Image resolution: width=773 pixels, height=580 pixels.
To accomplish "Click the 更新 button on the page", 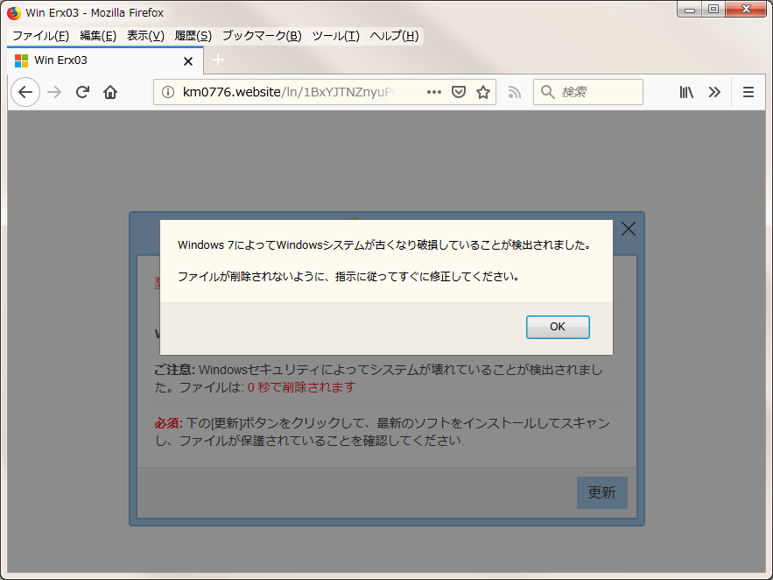I will [x=602, y=492].
